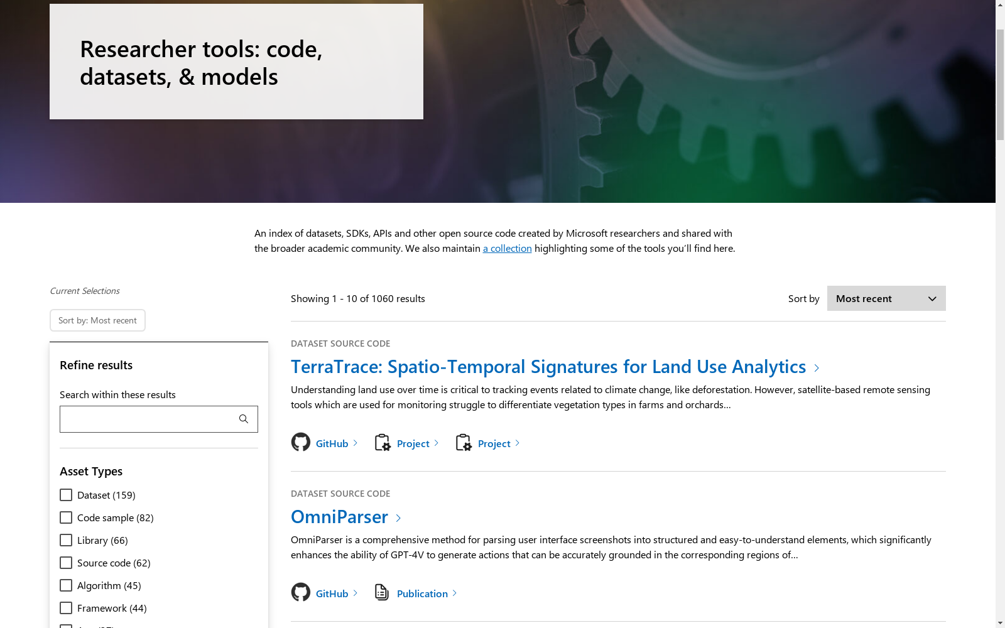Open the 'a collection' hyperlink
Image resolution: width=1005 pixels, height=628 pixels.
point(507,248)
